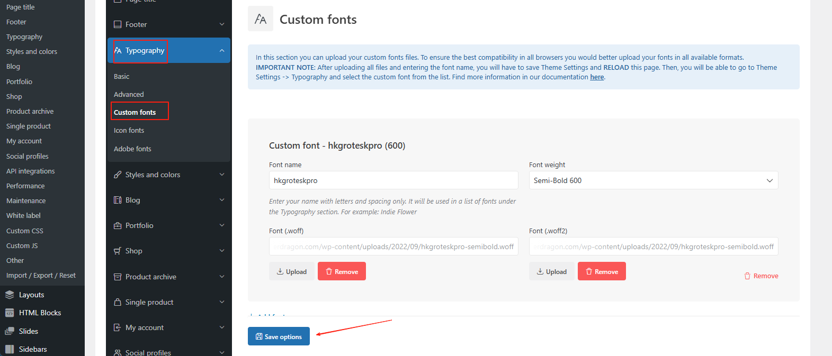Click the Shop cart icon
Screen dimensions: 832x356
pos(118,251)
